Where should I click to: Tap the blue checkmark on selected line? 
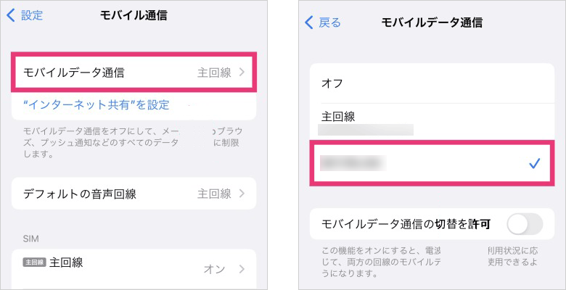pos(534,165)
